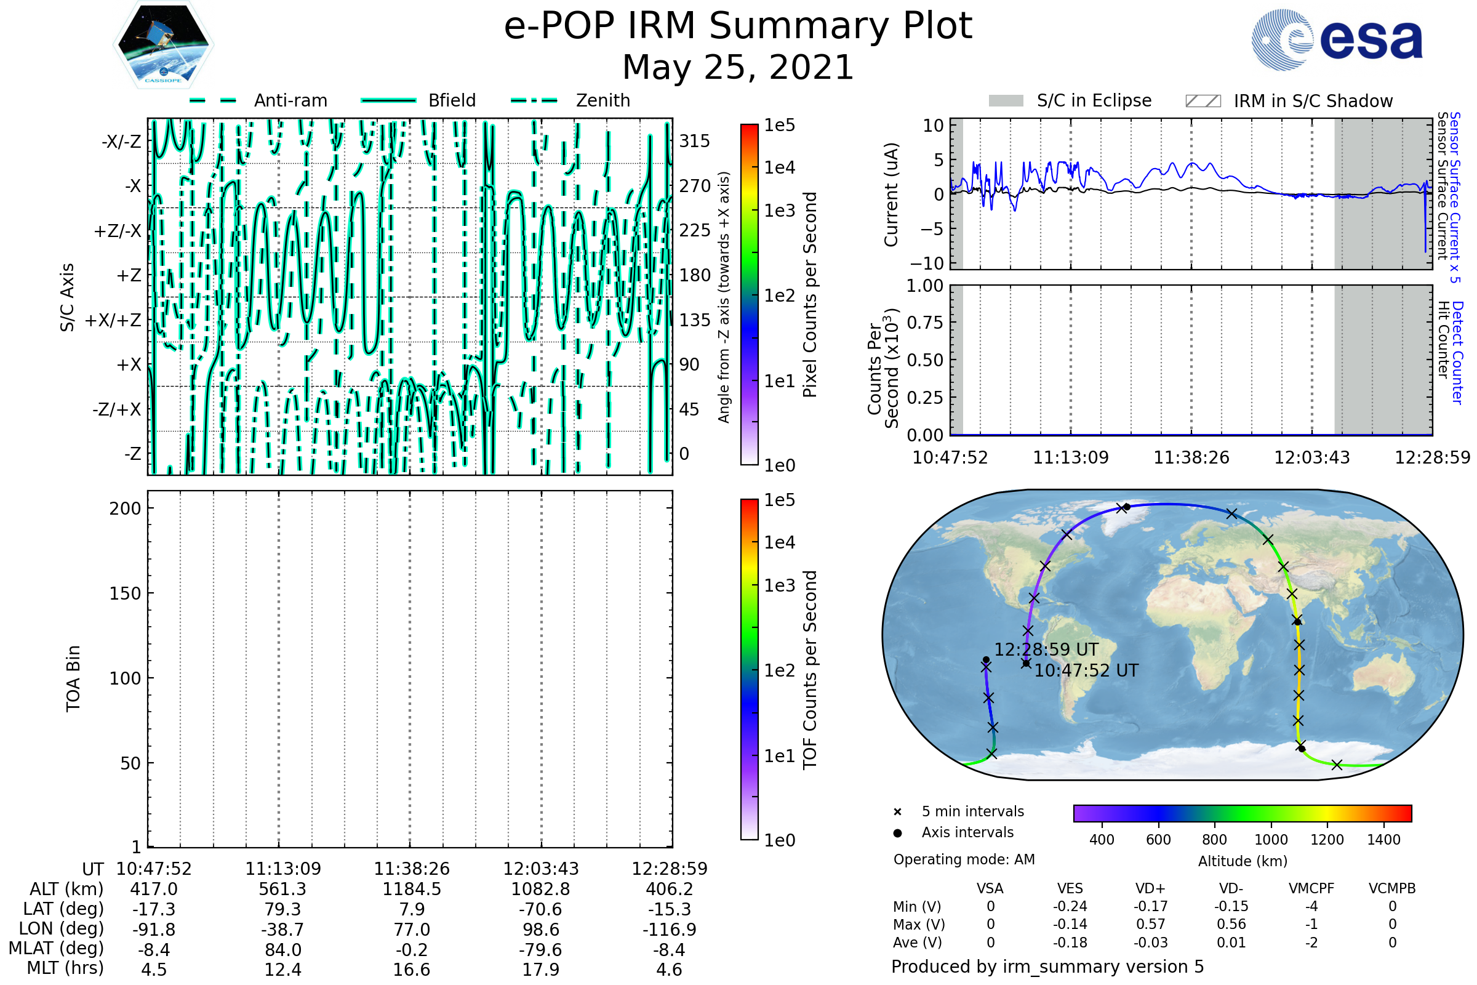Viewport: 1477px width, 985px height.
Task: Click the IRM in S/C Shadow hatched patch
Action: coord(1203,101)
